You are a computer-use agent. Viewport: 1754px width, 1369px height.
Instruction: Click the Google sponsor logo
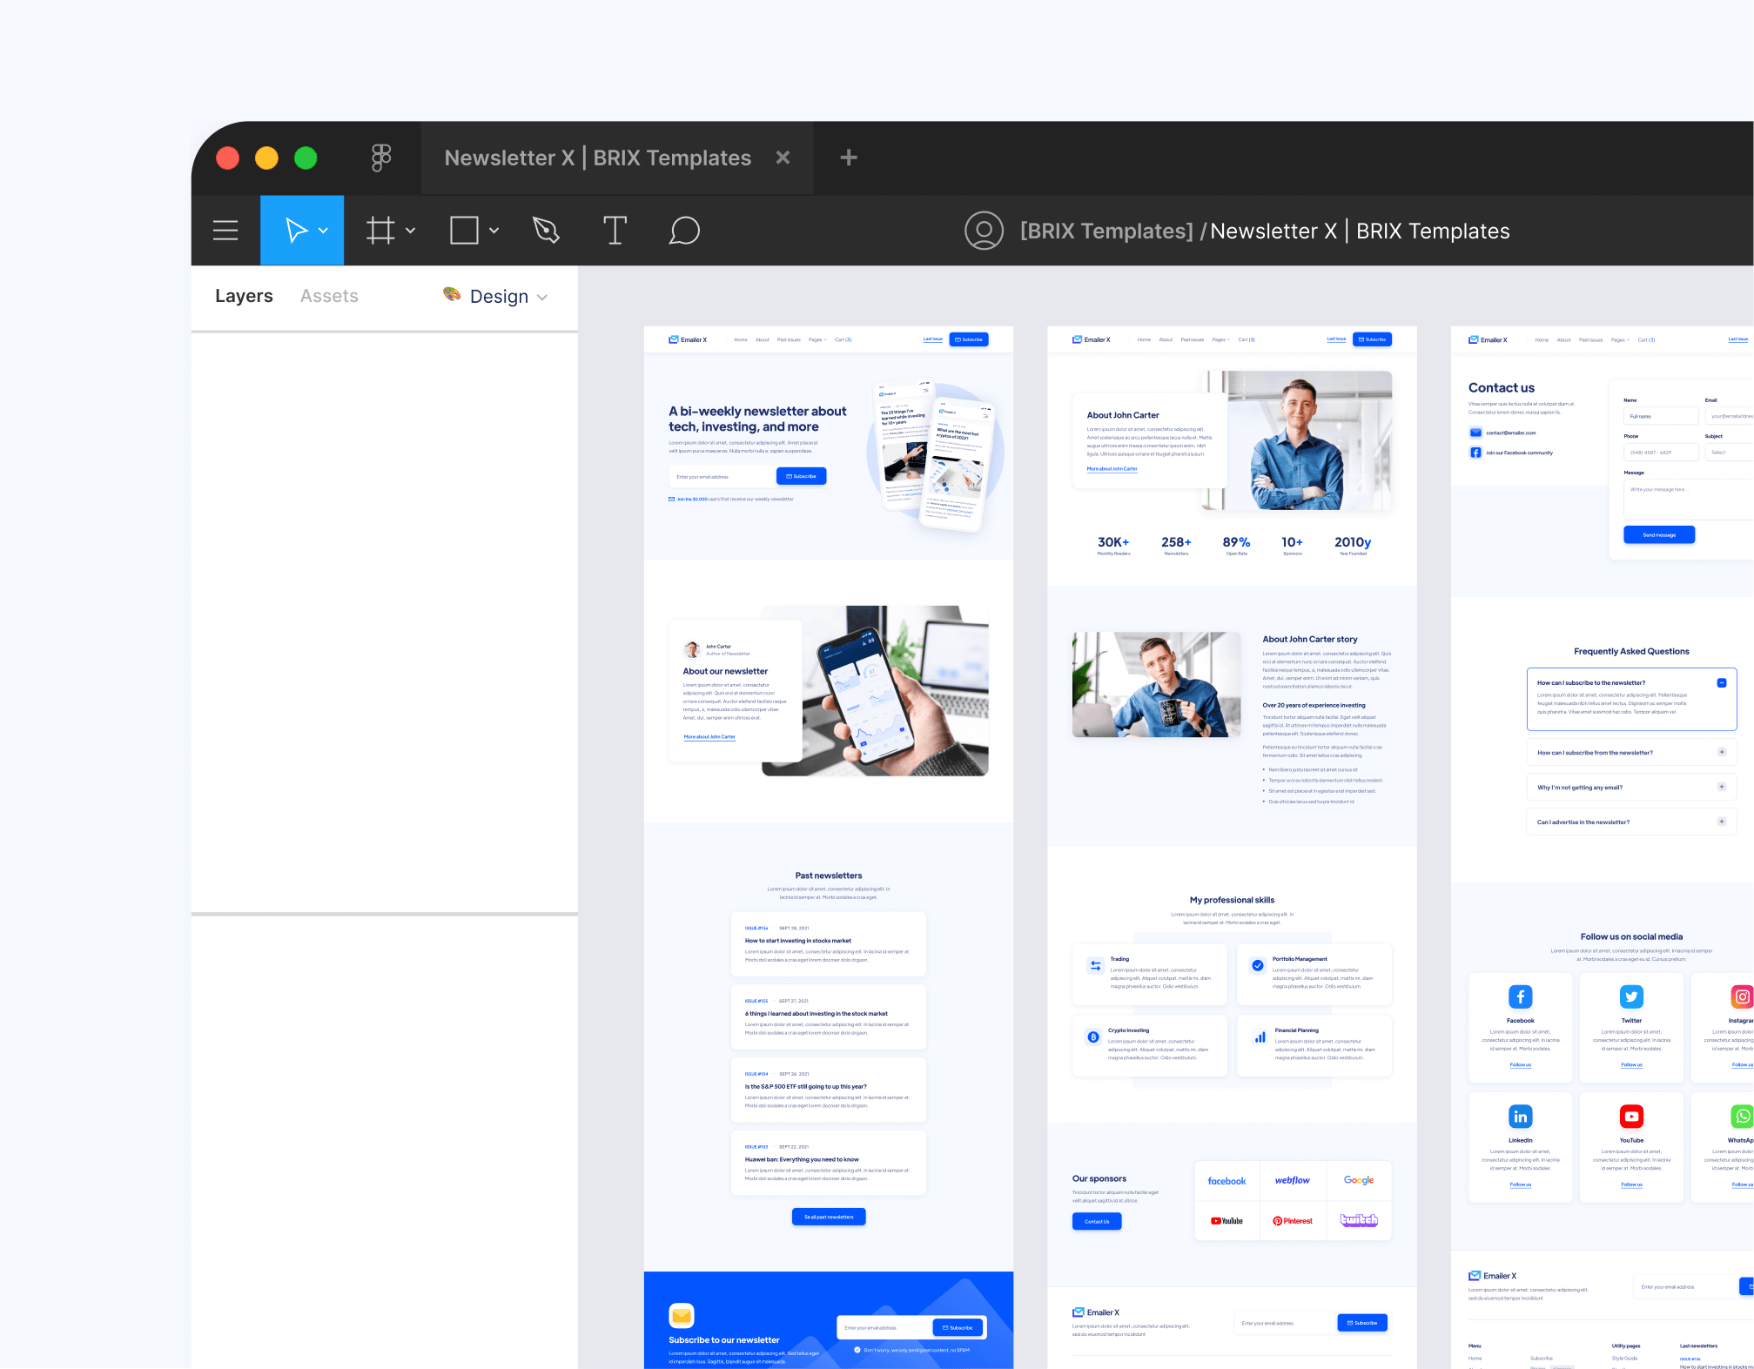[x=1359, y=1180]
